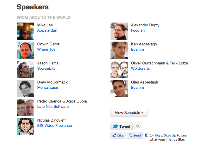Open the Mental case link
Image resolution: width=197 pixels, height=145 pixels.
[47, 88]
